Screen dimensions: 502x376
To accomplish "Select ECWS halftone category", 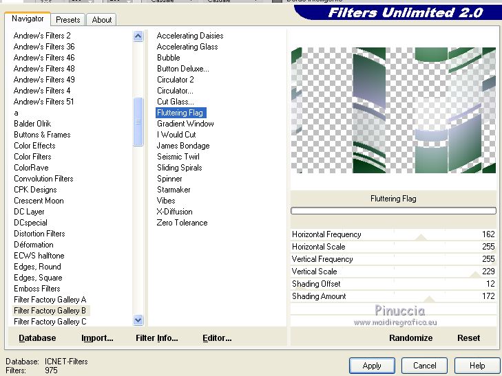I will coord(39,256).
